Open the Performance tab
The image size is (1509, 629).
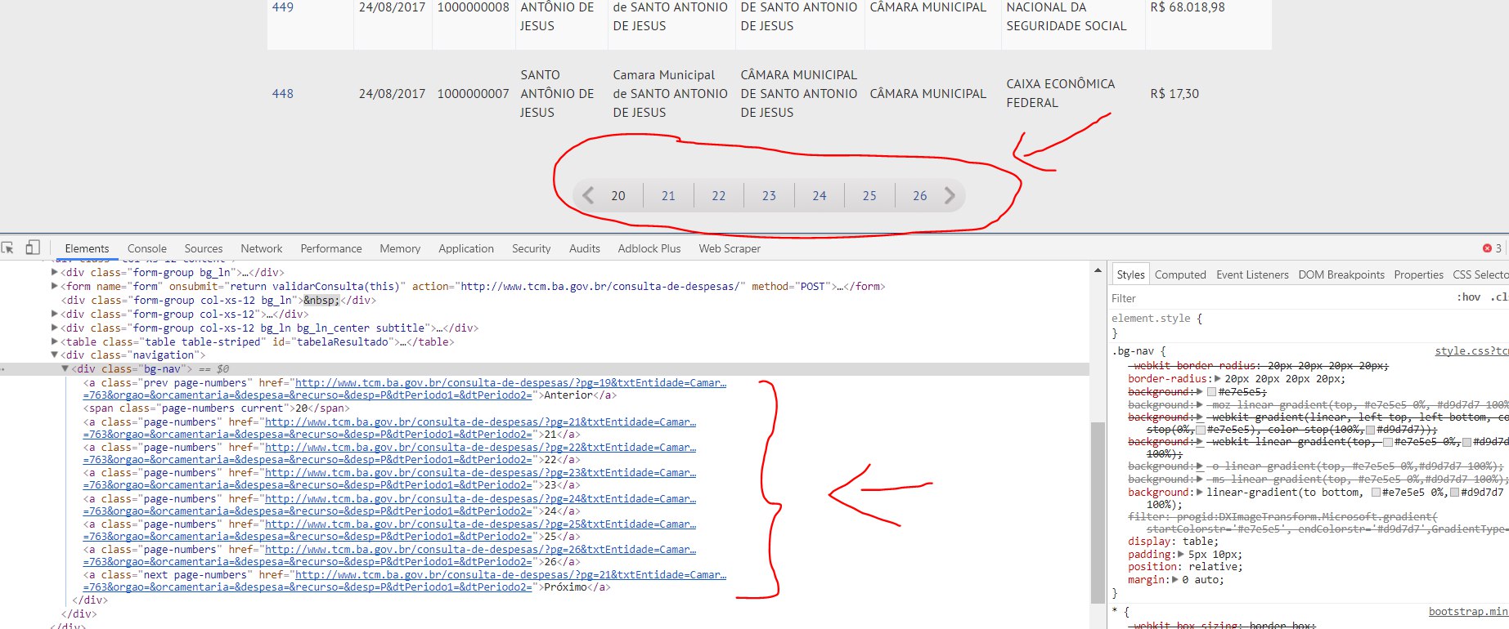tap(331, 248)
